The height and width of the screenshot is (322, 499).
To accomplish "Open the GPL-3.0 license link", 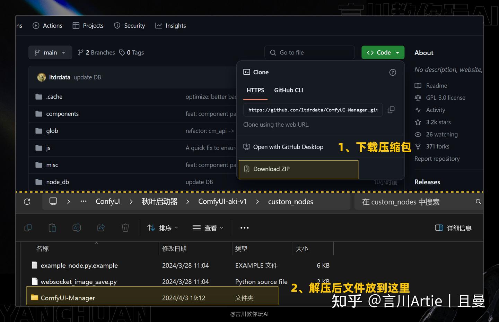I will [x=440, y=98].
